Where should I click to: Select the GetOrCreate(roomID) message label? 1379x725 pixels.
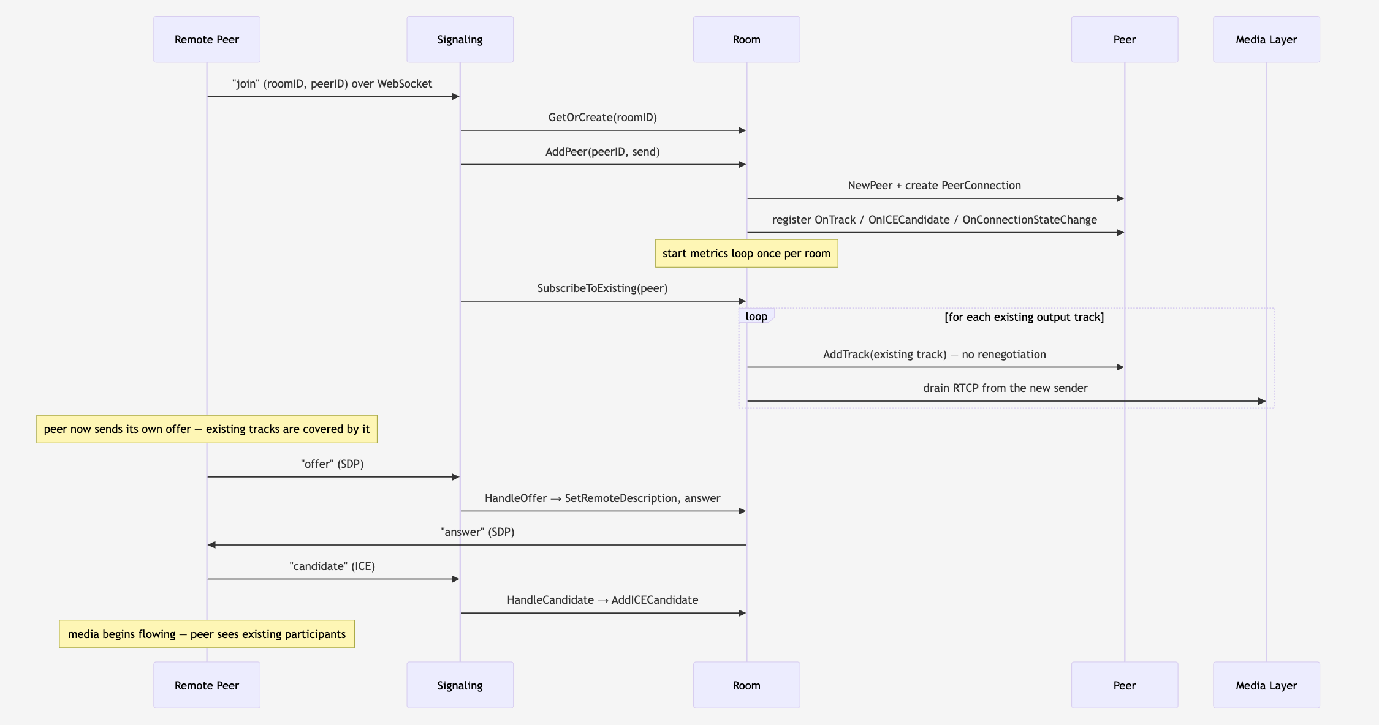tap(602, 118)
